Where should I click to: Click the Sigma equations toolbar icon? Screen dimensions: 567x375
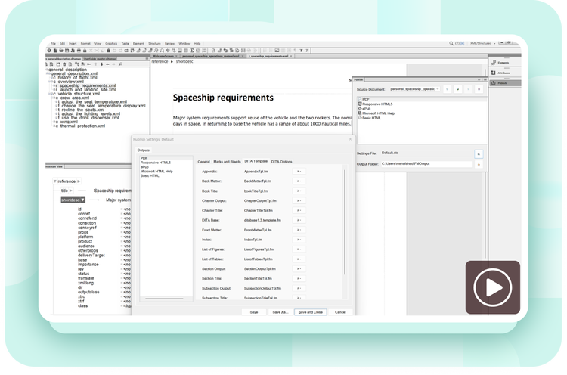click(x=192, y=51)
